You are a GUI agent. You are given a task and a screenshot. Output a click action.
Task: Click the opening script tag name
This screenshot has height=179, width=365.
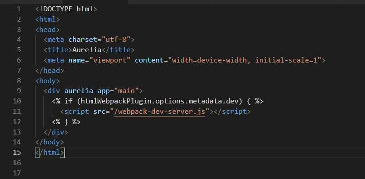[x=76, y=112]
